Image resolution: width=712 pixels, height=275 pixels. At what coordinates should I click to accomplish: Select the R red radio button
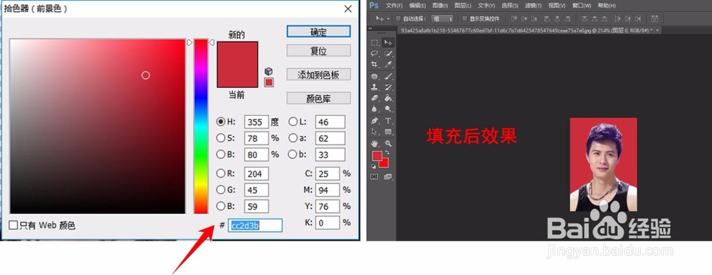tap(221, 173)
